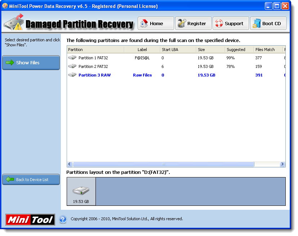Viewport: 298px width, 236px height.
Task: Click the 78% suggested value
Action: pos(231,66)
